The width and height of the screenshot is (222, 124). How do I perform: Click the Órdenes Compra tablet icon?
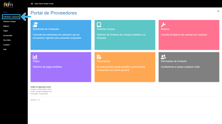[99, 25]
